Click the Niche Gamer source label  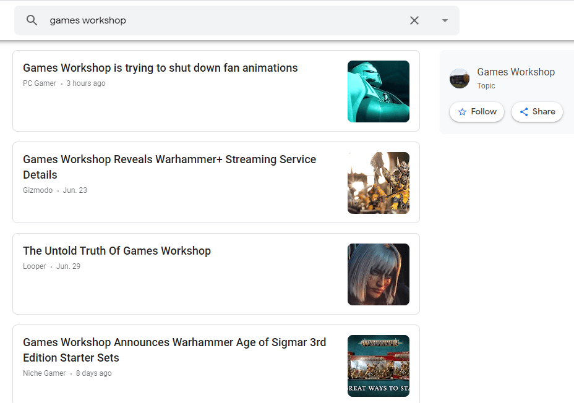[44, 373]
